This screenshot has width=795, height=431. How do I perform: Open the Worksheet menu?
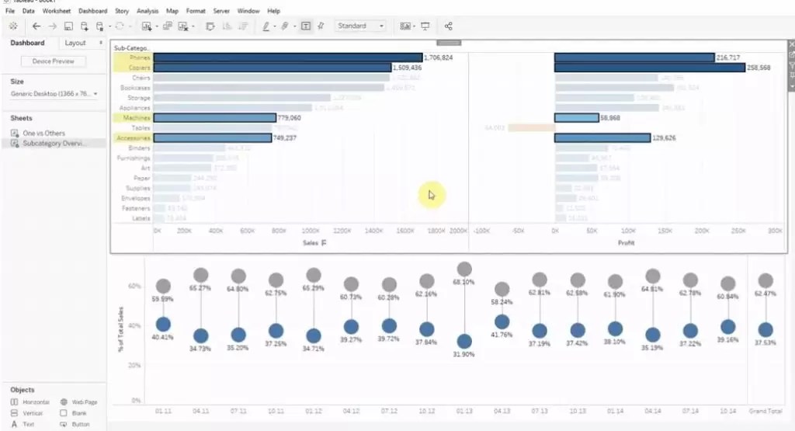[56, 11]
